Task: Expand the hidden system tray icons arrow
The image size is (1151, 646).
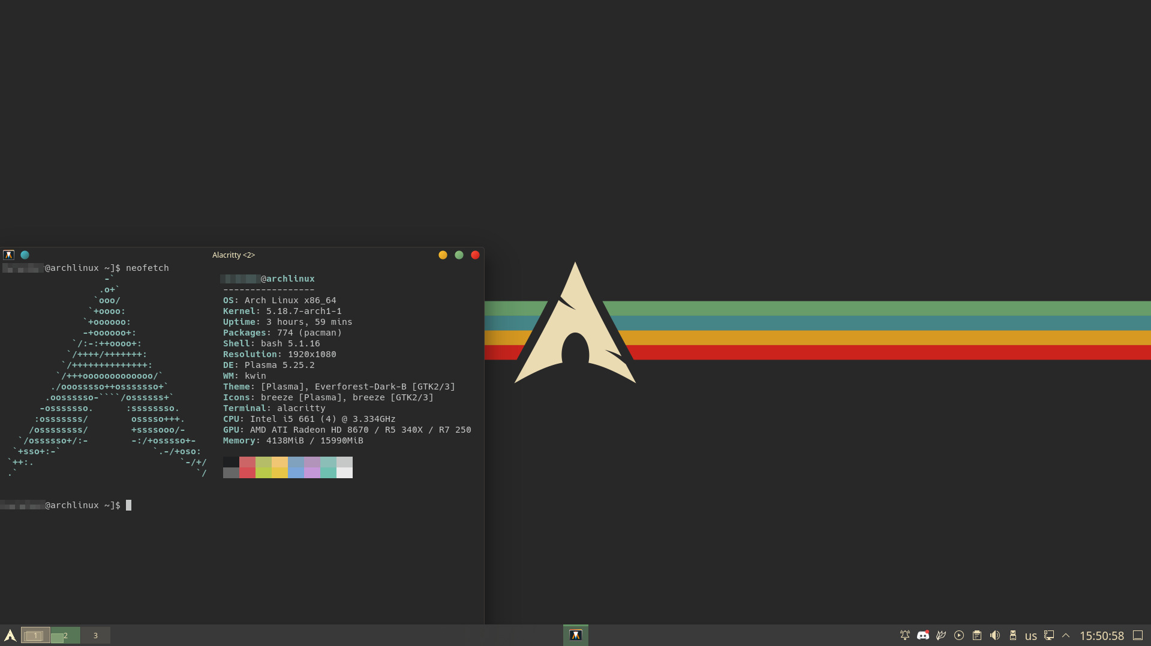Action: (x=1066, y=635)
